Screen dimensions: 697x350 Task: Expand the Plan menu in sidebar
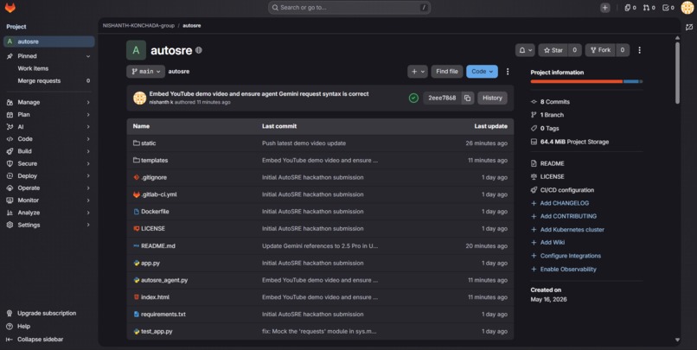[x=49, y=115]
